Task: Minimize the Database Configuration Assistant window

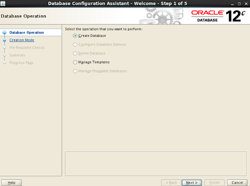Action: pos(232,4)
